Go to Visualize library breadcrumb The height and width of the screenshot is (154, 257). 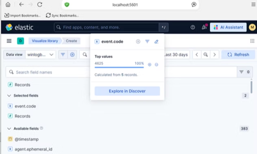tap(45, 41)
